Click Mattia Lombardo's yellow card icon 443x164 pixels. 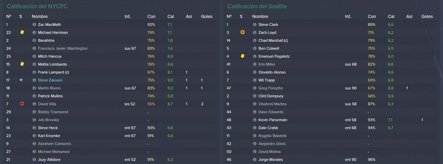point(22,64)
